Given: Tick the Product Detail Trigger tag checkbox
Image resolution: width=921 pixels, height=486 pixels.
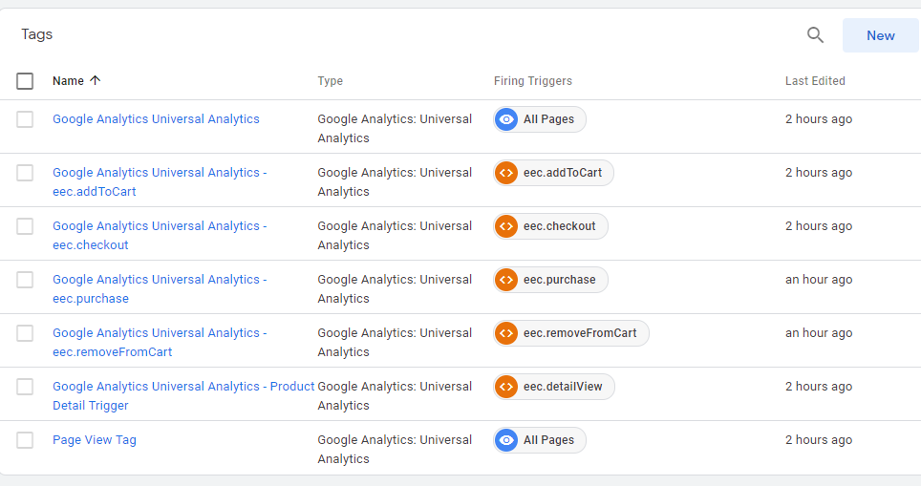Looking at the screenshot, I should point(25,386).
